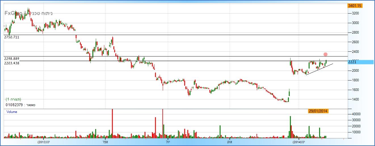
Task: Click the green (תצורה 1) layout label
Action: (13, 99)
